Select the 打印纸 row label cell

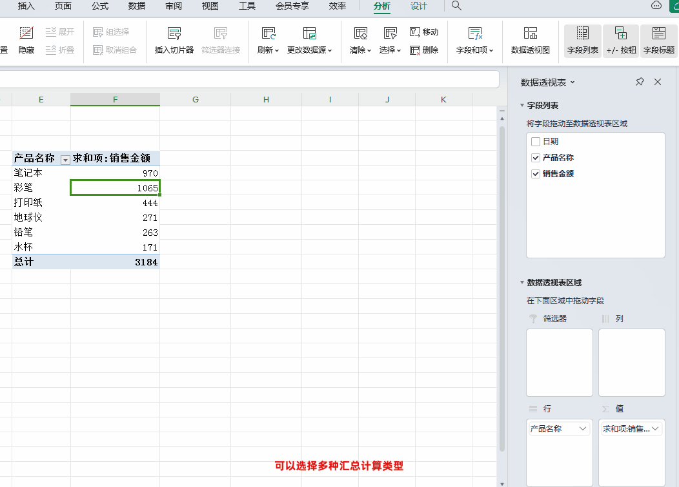[41, 203]
